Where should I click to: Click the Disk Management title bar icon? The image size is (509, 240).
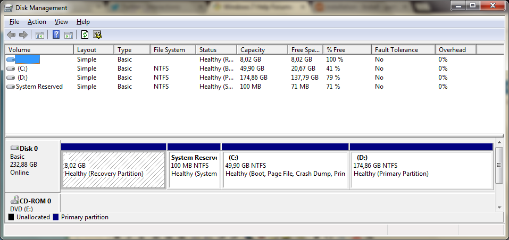[9, 8]
